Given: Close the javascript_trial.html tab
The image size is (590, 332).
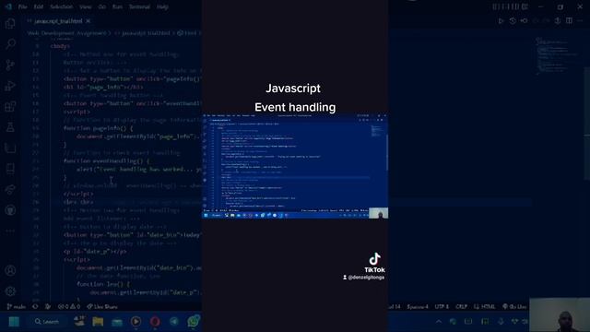Looking at the screenshot, I should (x=88, y=21).
